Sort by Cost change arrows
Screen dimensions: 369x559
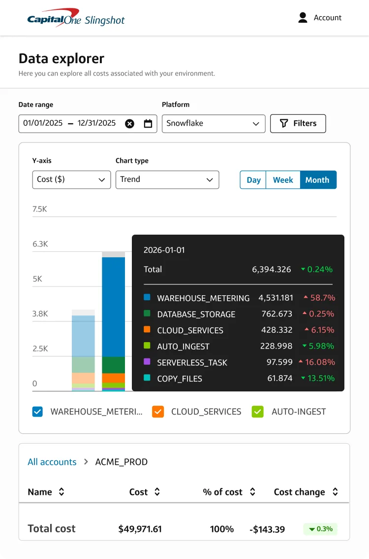point(335,492)
